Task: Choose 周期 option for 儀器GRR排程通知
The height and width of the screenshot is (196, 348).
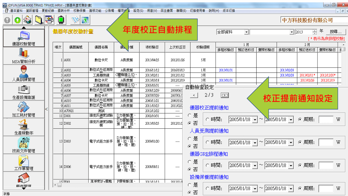Action: [x=300, y=165]
